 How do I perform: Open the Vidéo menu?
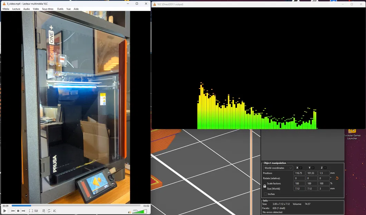coord(36,9)
